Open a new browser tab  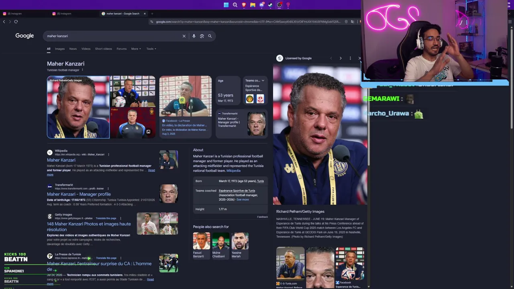[152, 14]
